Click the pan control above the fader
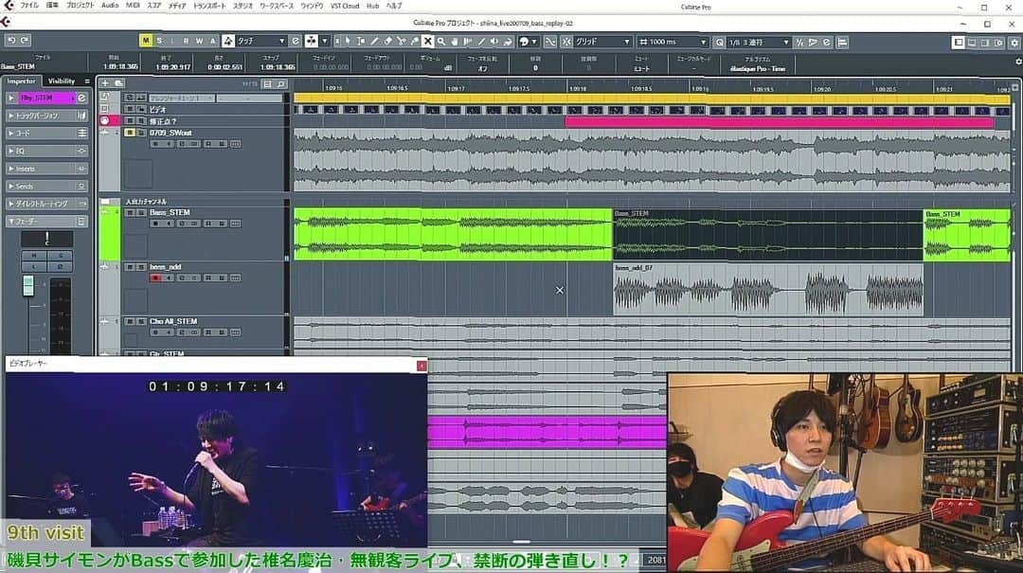 [x=46, y=239]
